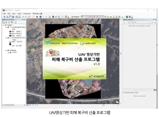Open the Customize menu
This screenshot has height=117, width=159.
point(27,13)
